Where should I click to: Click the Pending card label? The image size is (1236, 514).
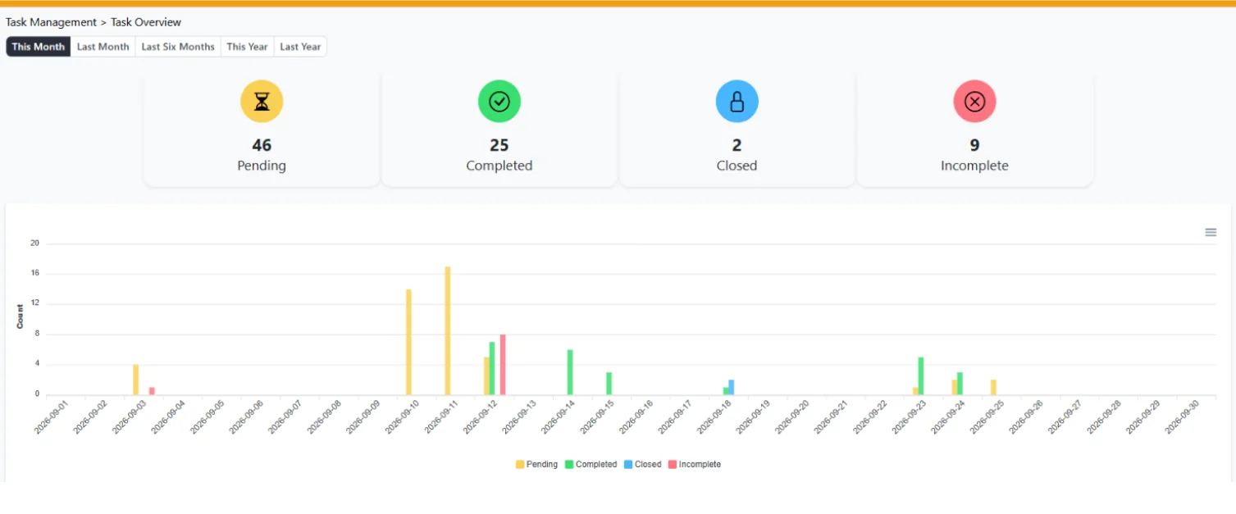coord(262,166)
